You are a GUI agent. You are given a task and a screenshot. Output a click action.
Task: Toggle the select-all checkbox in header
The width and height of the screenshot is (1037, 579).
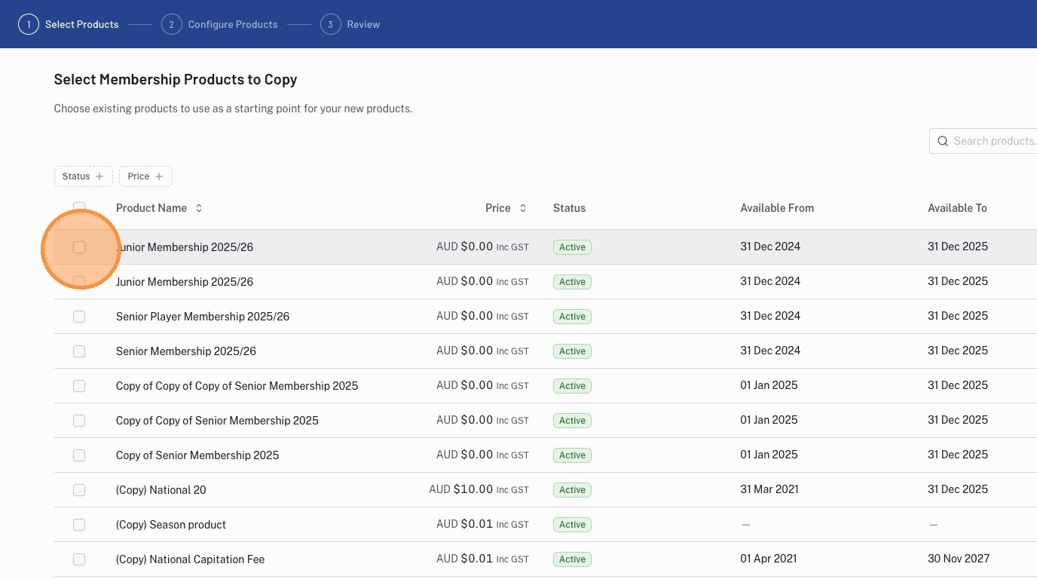pyautogui.click(x=79, y=207)
